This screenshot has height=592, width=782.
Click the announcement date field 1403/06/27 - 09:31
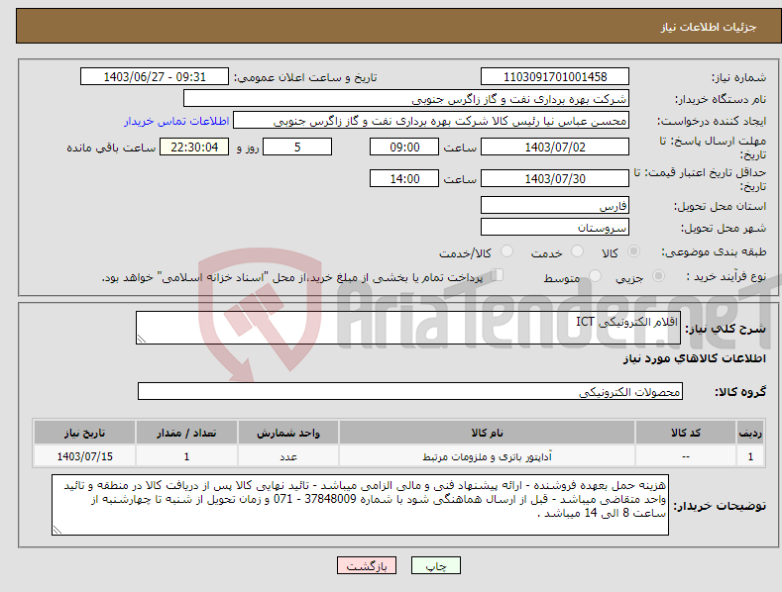pos(154,77)
